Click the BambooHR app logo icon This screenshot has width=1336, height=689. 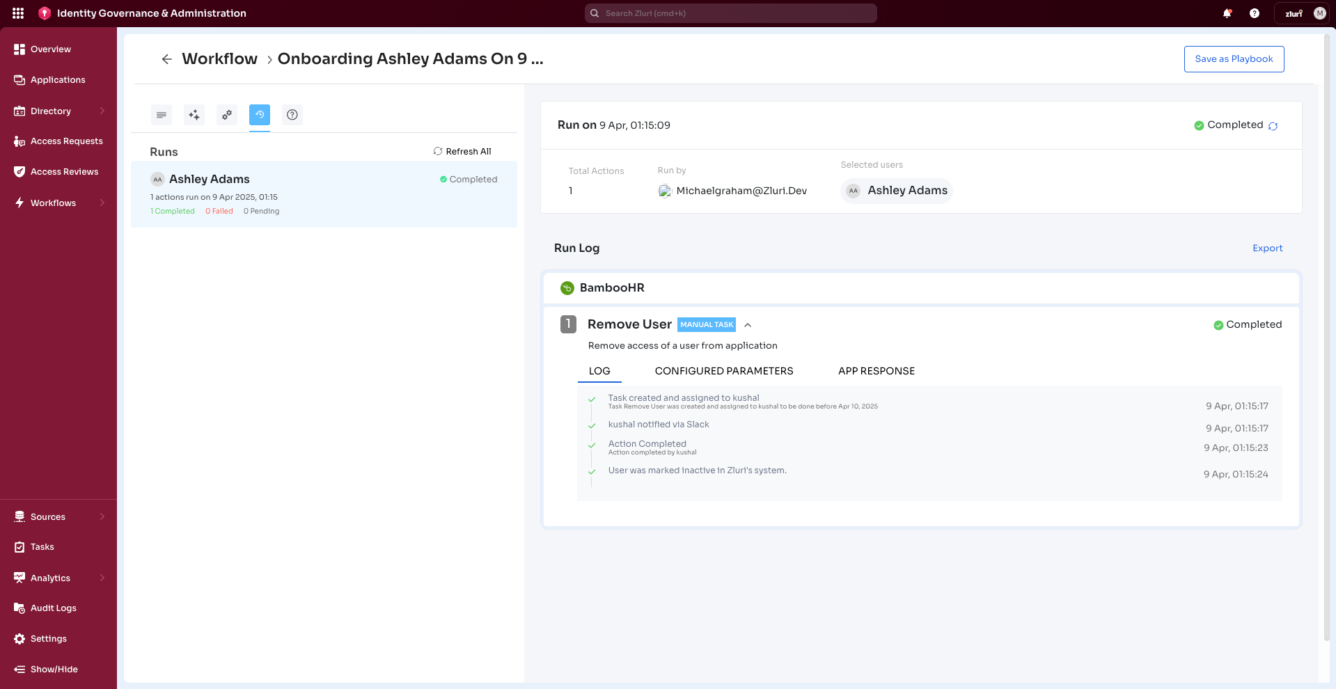[x=567, y=288]
